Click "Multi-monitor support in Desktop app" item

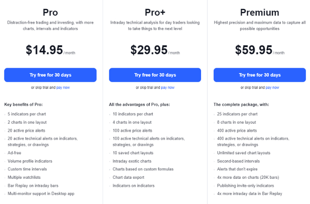(x=40, y=193)
